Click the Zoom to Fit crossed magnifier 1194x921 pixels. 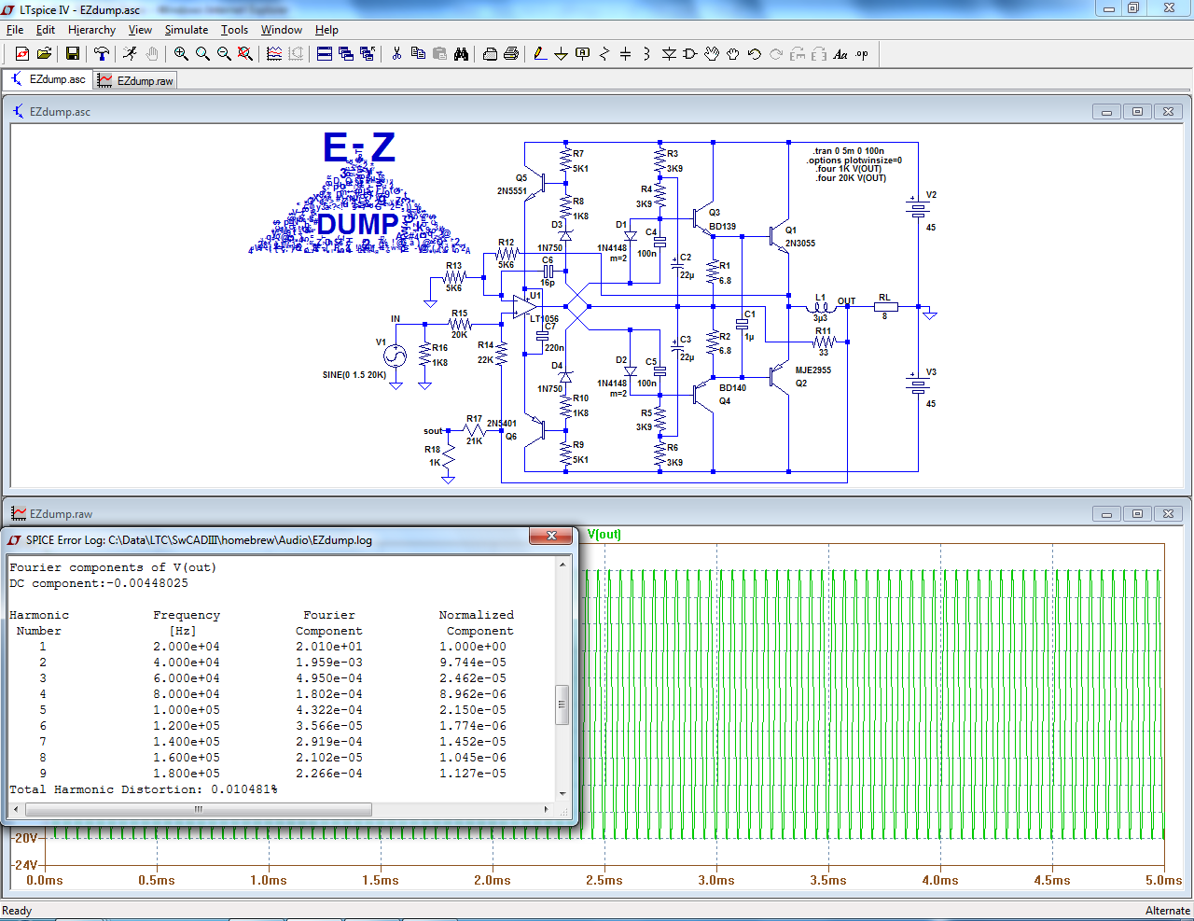(245, 54)
